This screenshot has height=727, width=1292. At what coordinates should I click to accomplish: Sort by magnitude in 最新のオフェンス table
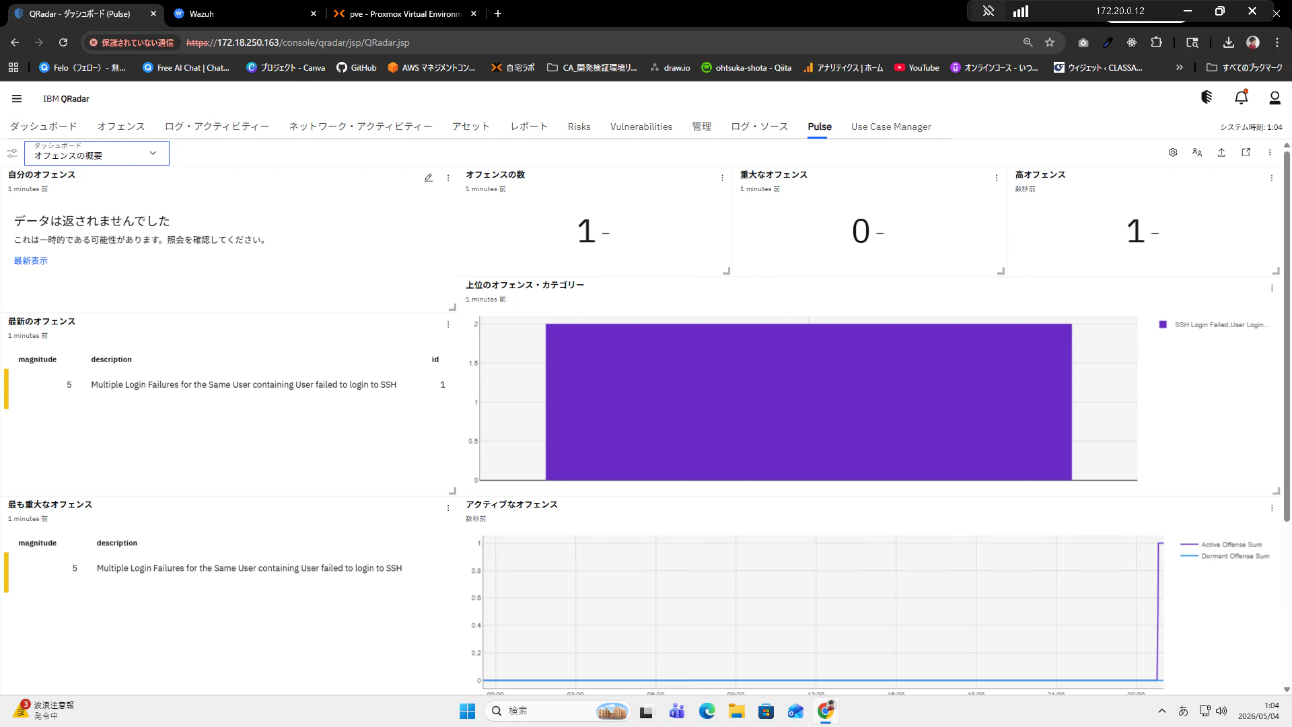pyautogui.click(x=38, y=359)
